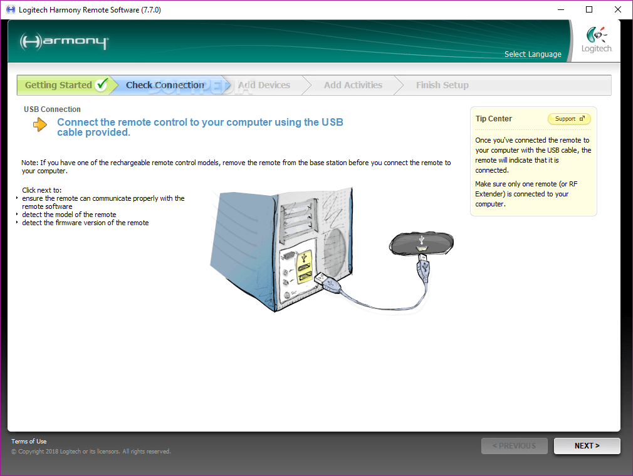Click the 'detect the firmware version' bullet
This screenshot has height=476, width=633.
(x=85, y=223)
